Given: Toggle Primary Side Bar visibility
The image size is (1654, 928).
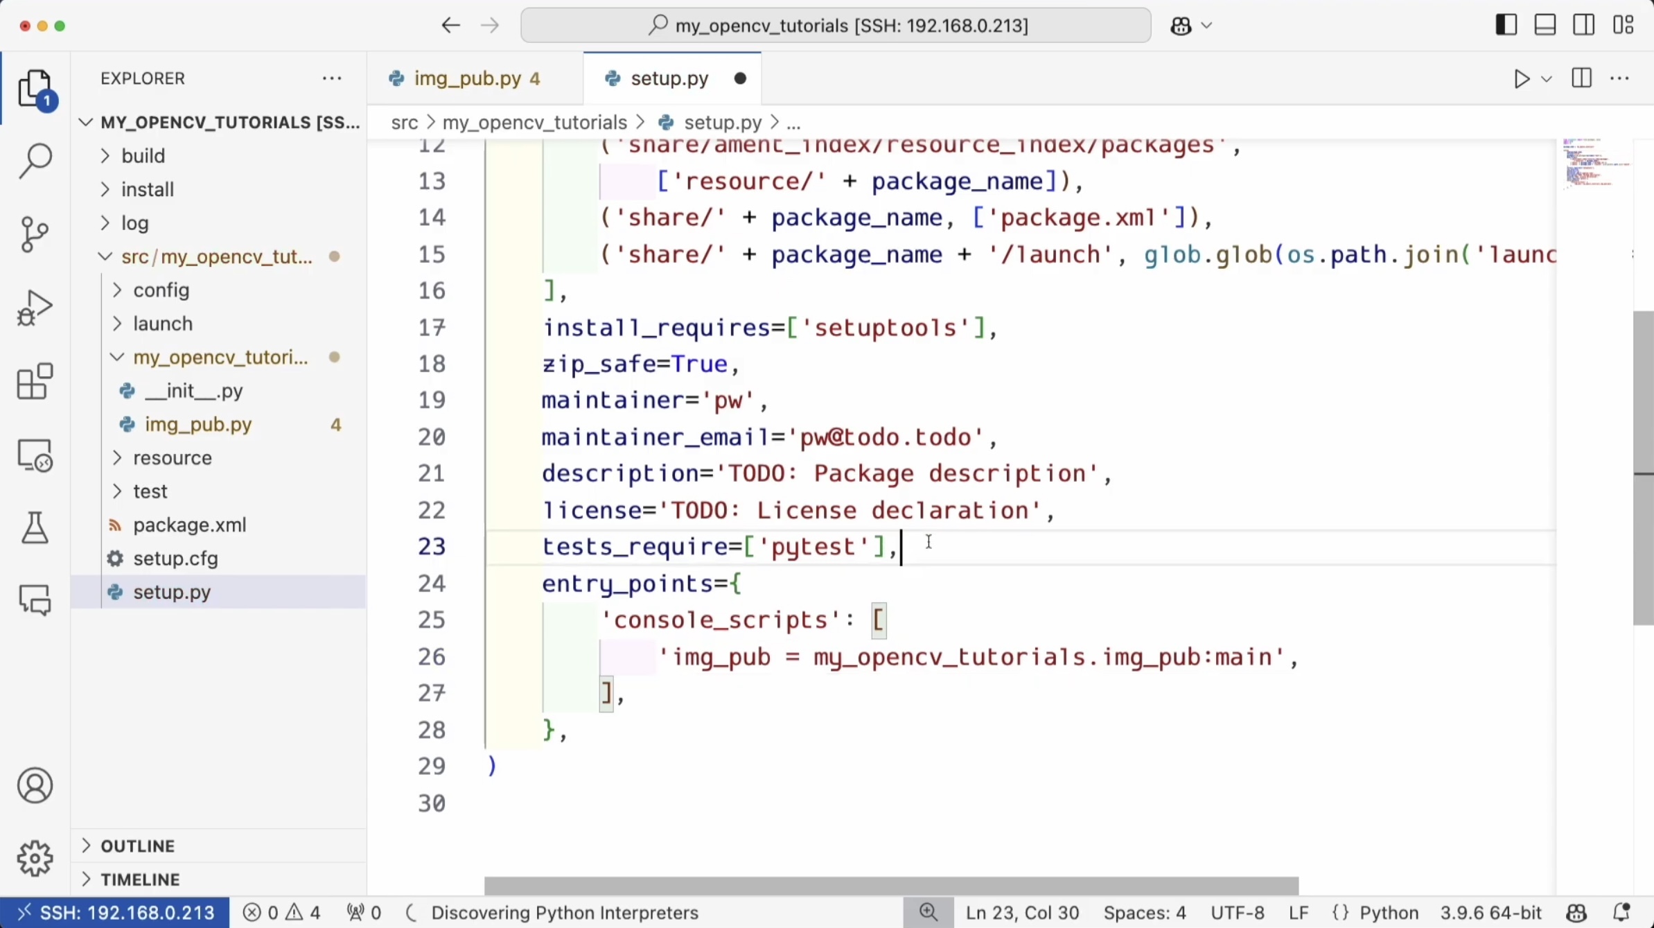Looking at the screenshot, I should coord(1506,26).
